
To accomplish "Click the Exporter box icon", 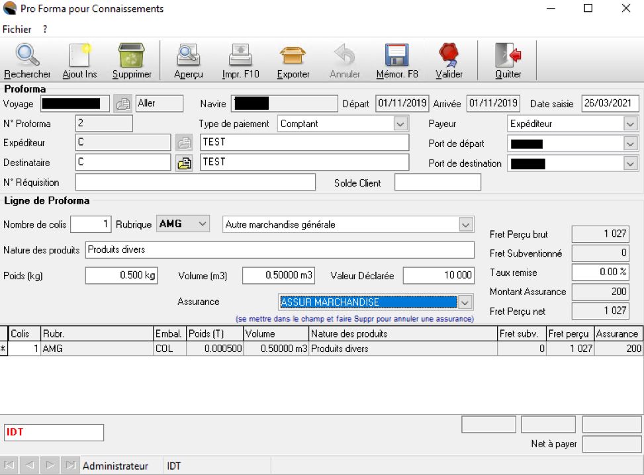I will tap(293, 56).
